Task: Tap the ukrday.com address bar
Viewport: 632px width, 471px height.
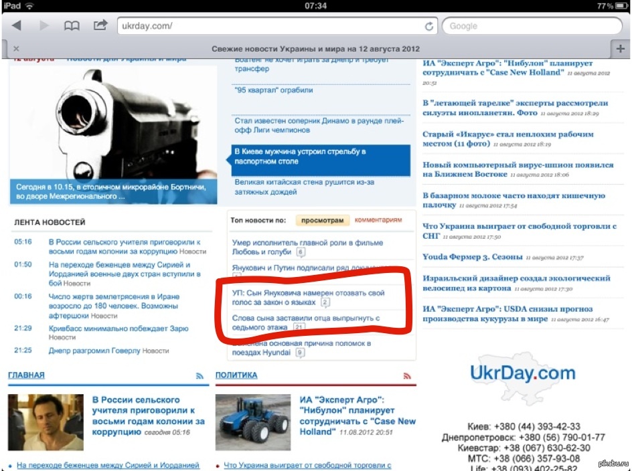Action: pos(268,26)
